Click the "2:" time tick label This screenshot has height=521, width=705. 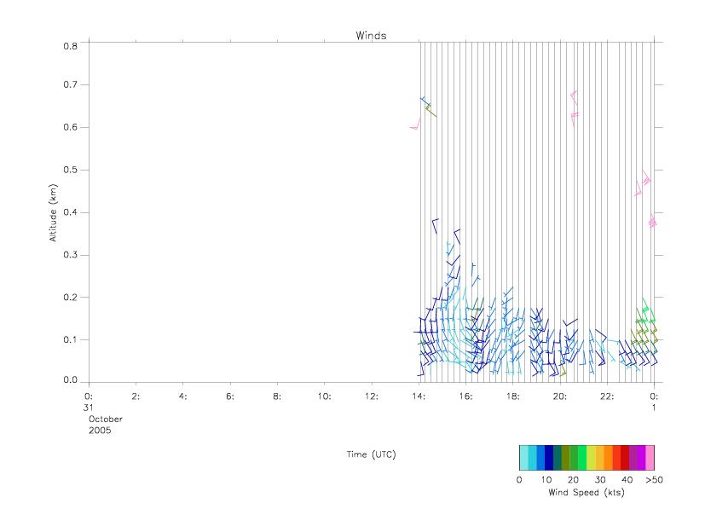pyautogui.click(x=136, y=397)
